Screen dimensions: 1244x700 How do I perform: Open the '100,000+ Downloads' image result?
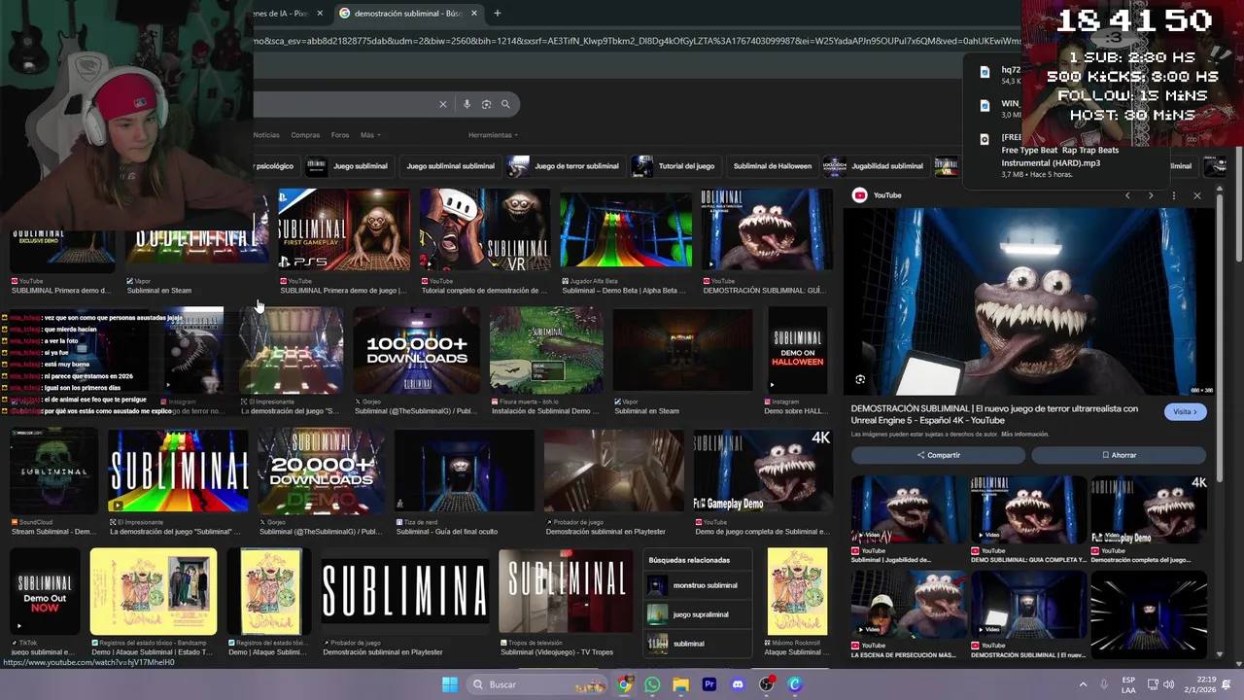tap(416, 350)
